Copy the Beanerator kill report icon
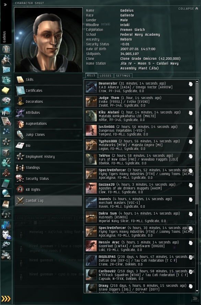The image size is (201, 305). coord(191,84)
